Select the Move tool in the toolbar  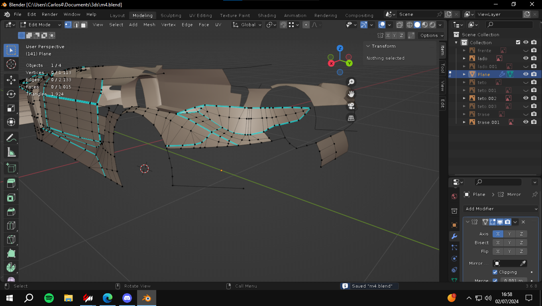coord(11,80)
